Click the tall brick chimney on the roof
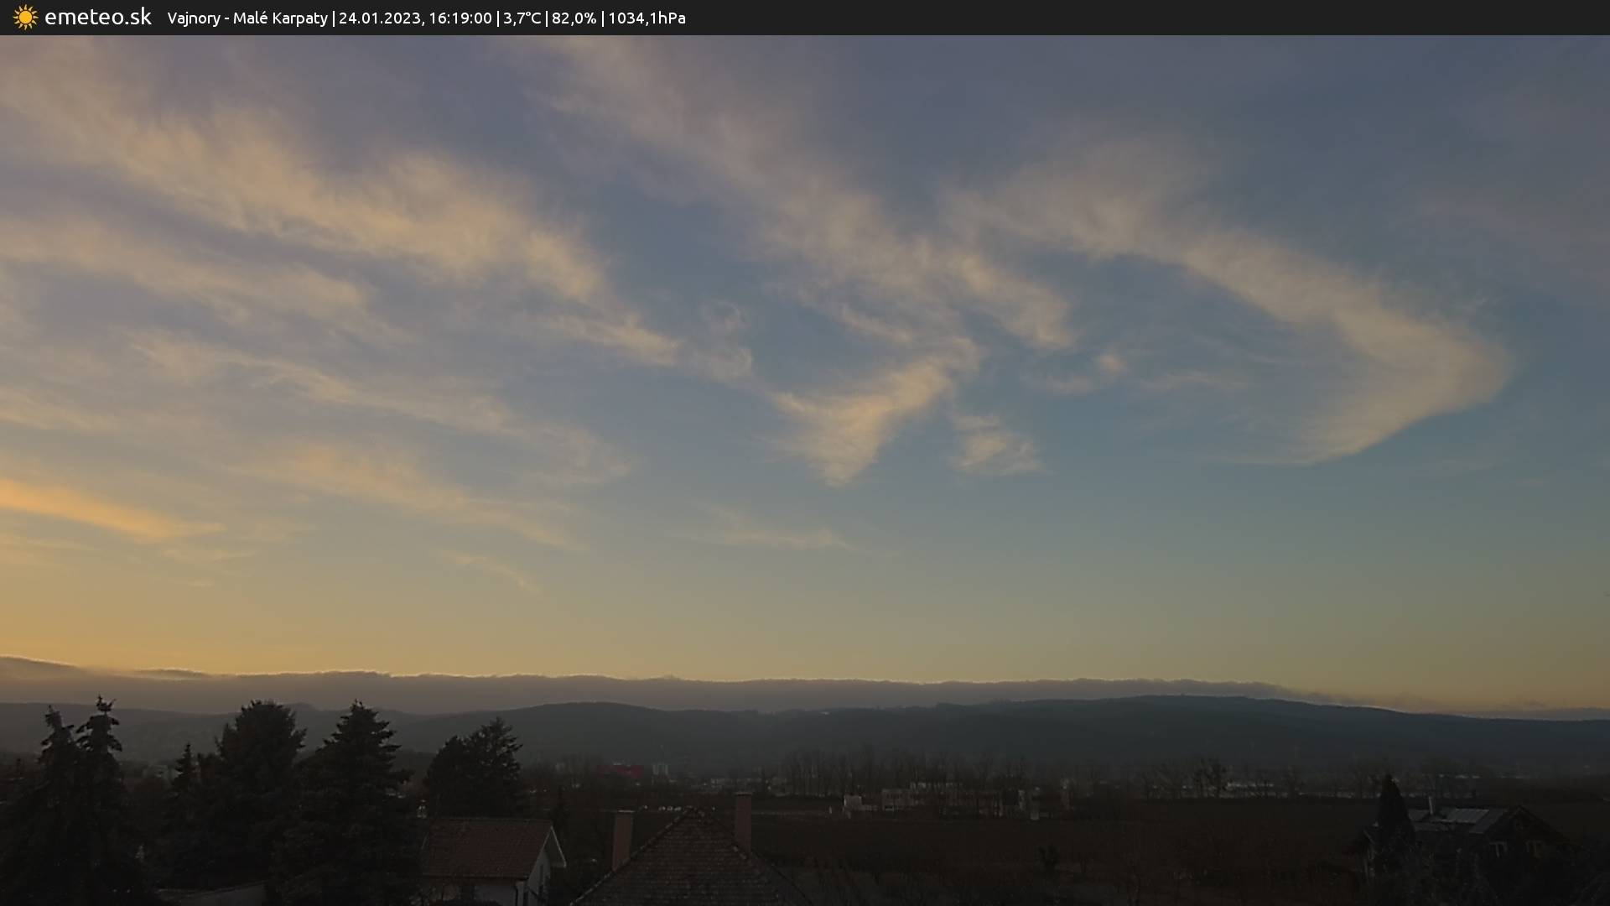This screenshot has height=906, width=1610. (x=742, y=820)
